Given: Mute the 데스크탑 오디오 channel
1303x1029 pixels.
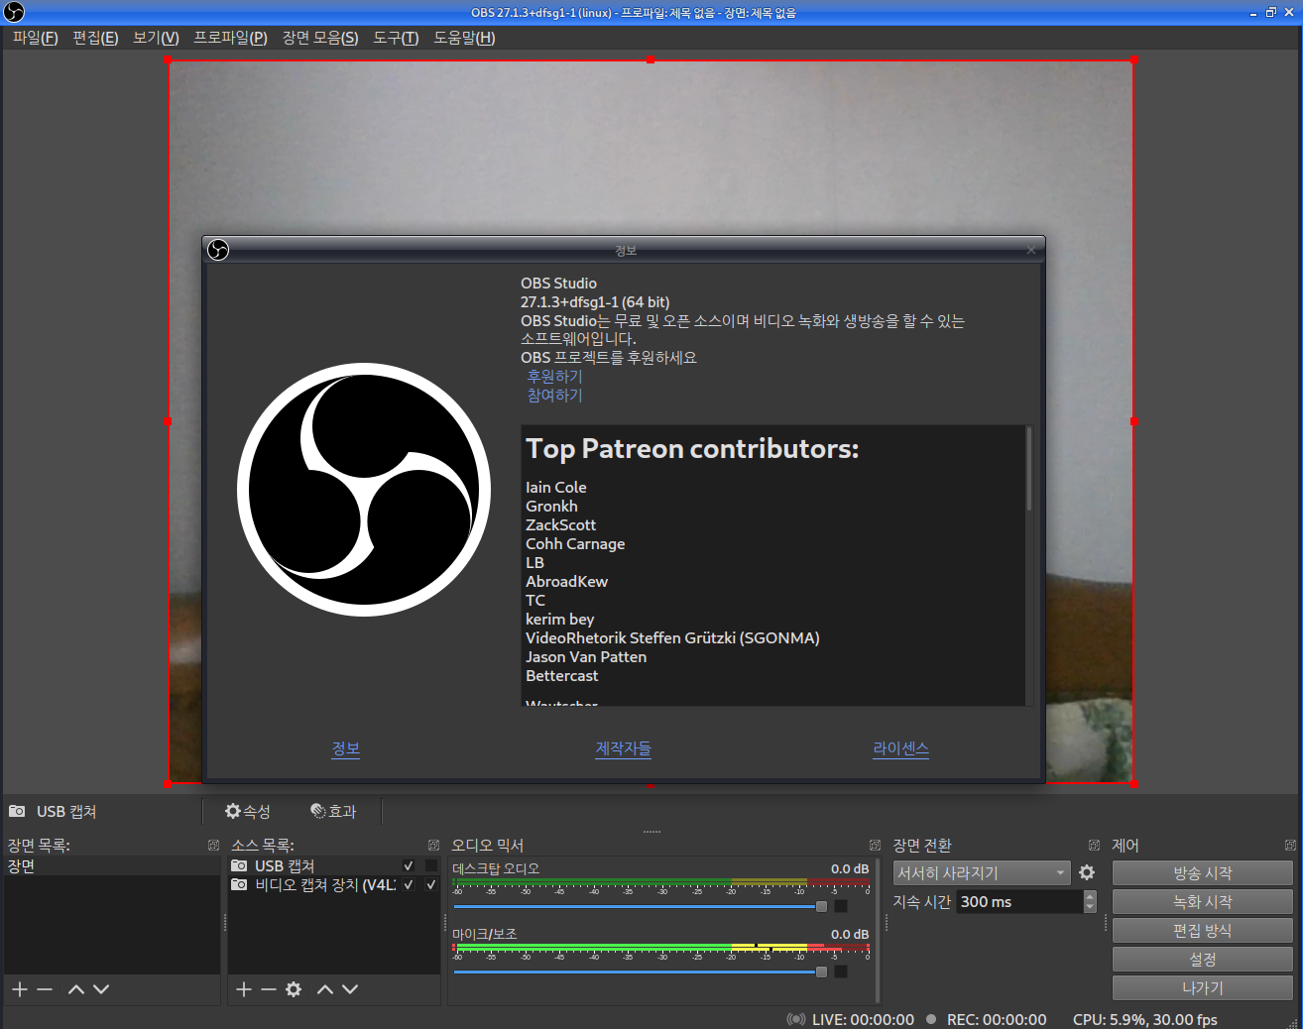Looking at the screenshot, I should pyautogui.click(x=841, y=906).
